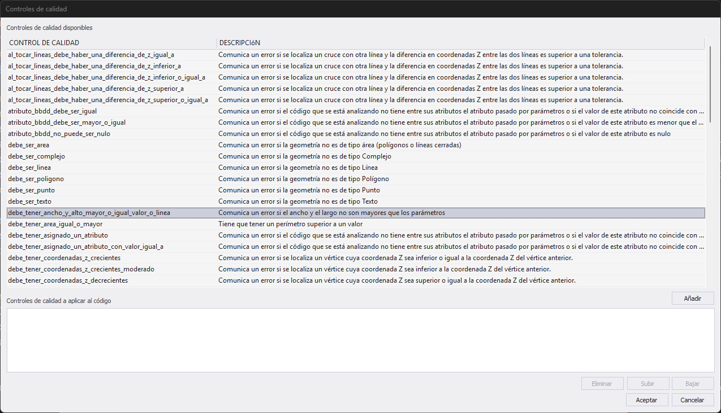The height and width of the screenshot is (413, 721).
Task: Select the debe_tener_area_igual_o_mayor row
Action: pos(356,224)
